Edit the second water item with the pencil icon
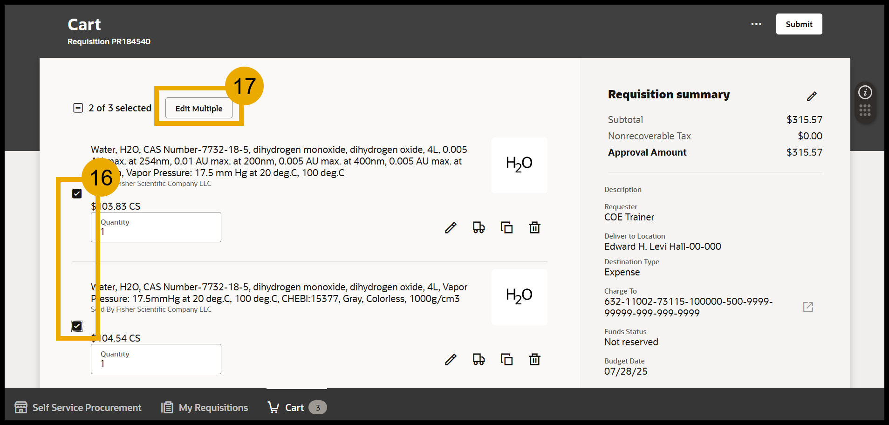889x425 pixels. click(x=450, y=359)
